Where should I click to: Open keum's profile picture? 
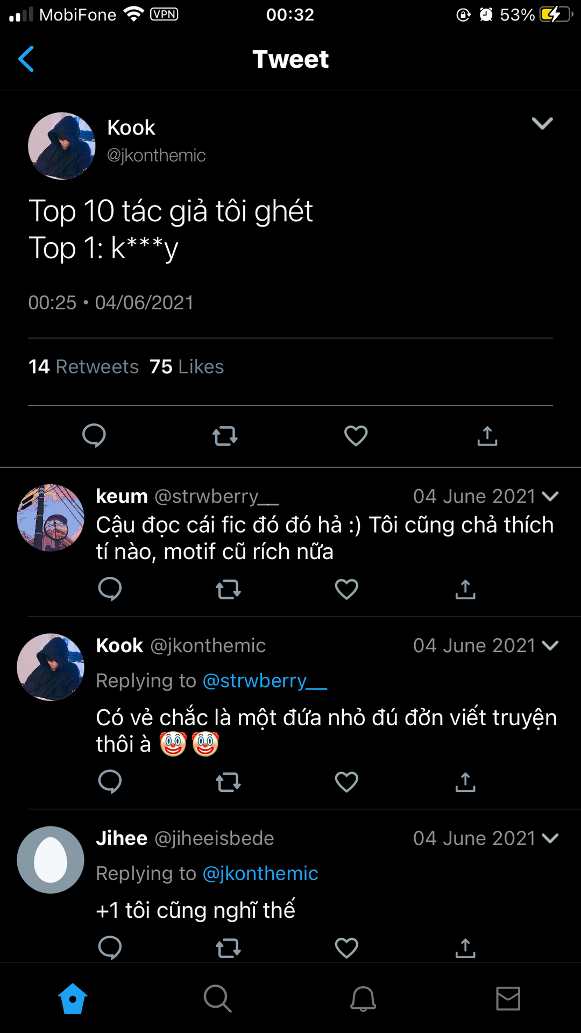51,518
